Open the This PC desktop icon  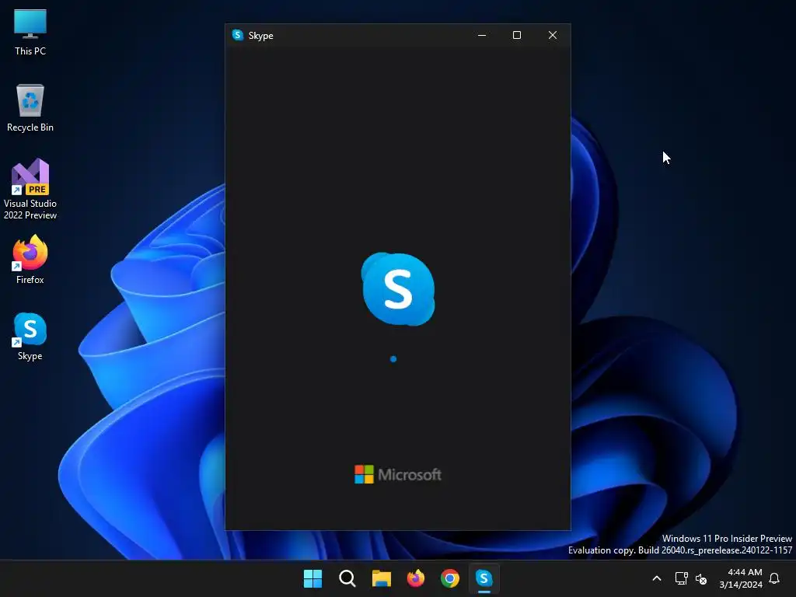(x=30, y=32)
